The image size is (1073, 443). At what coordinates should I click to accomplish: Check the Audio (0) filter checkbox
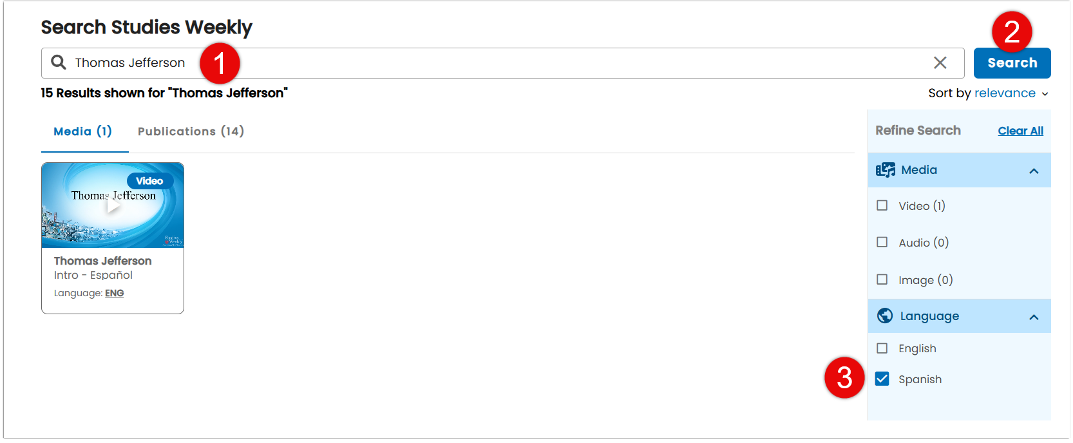(882, 242)
